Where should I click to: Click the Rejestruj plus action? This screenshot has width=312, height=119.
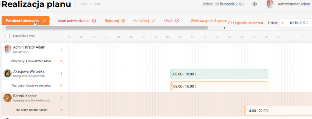coord(115,21)
